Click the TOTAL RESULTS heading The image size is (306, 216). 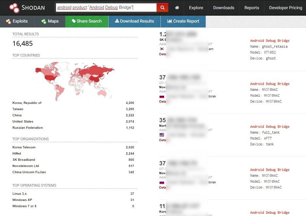tap(25, 34)
